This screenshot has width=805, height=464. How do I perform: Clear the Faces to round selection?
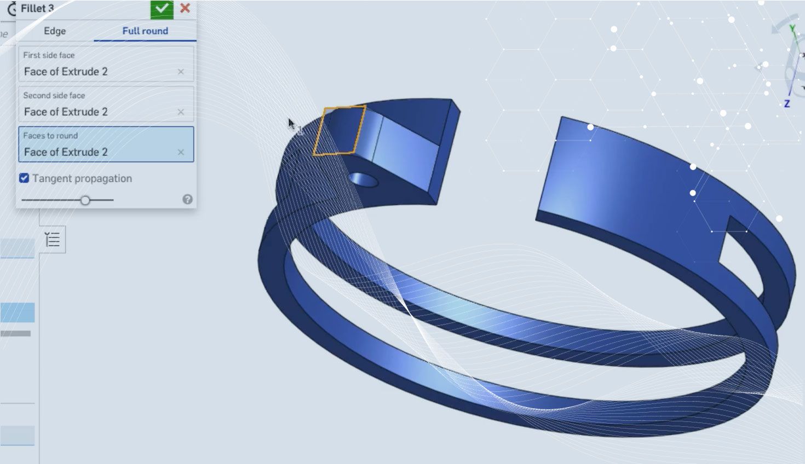point(181,152)
